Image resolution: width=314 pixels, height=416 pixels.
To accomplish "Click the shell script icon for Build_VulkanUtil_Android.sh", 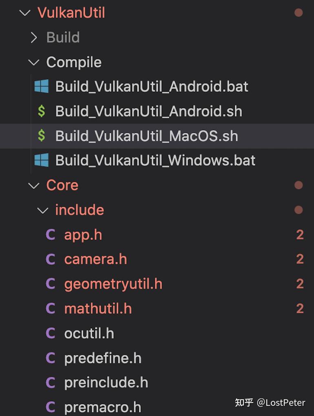I will coord(41,111).
